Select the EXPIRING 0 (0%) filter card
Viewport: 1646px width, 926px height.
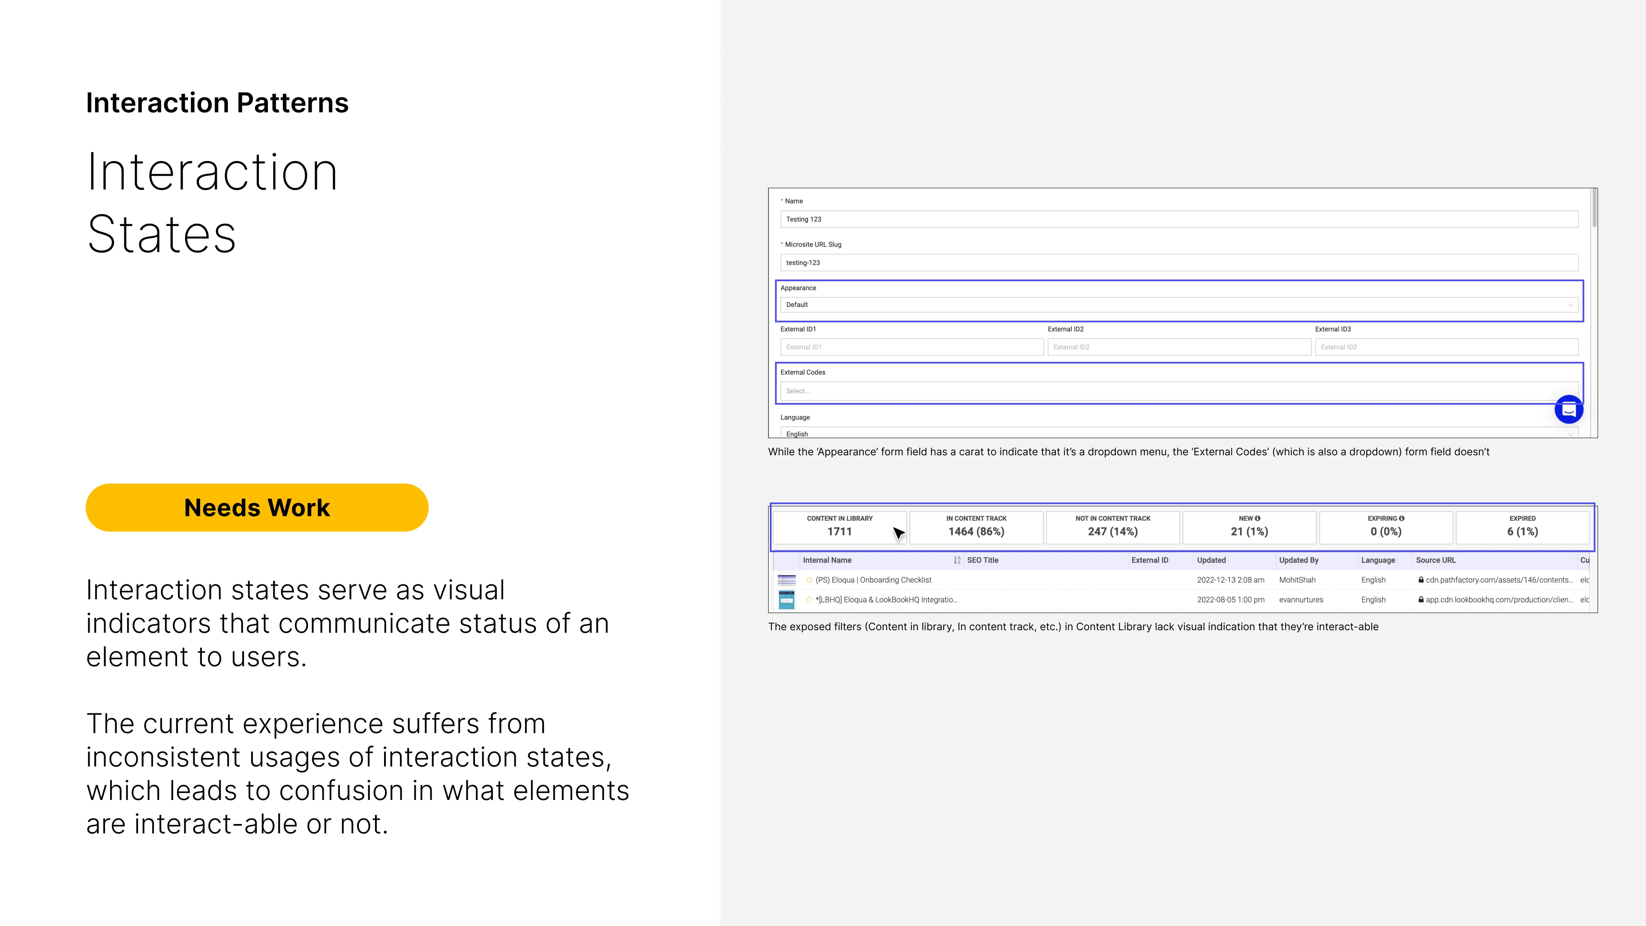1386,527
